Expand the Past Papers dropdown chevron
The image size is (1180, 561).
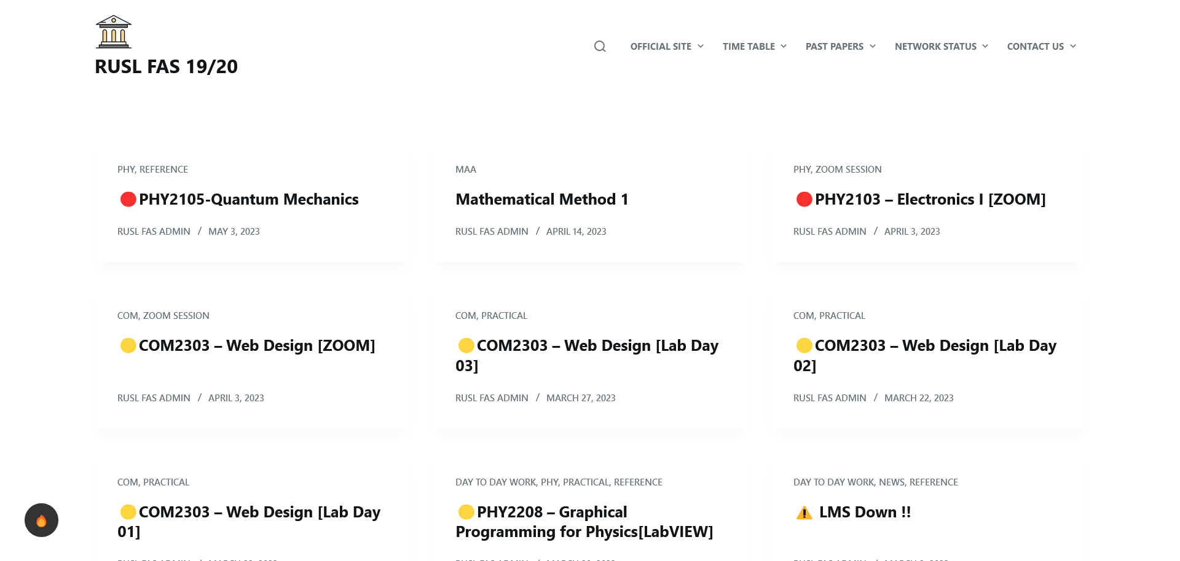pyautogui.click(x=873, y=46)
